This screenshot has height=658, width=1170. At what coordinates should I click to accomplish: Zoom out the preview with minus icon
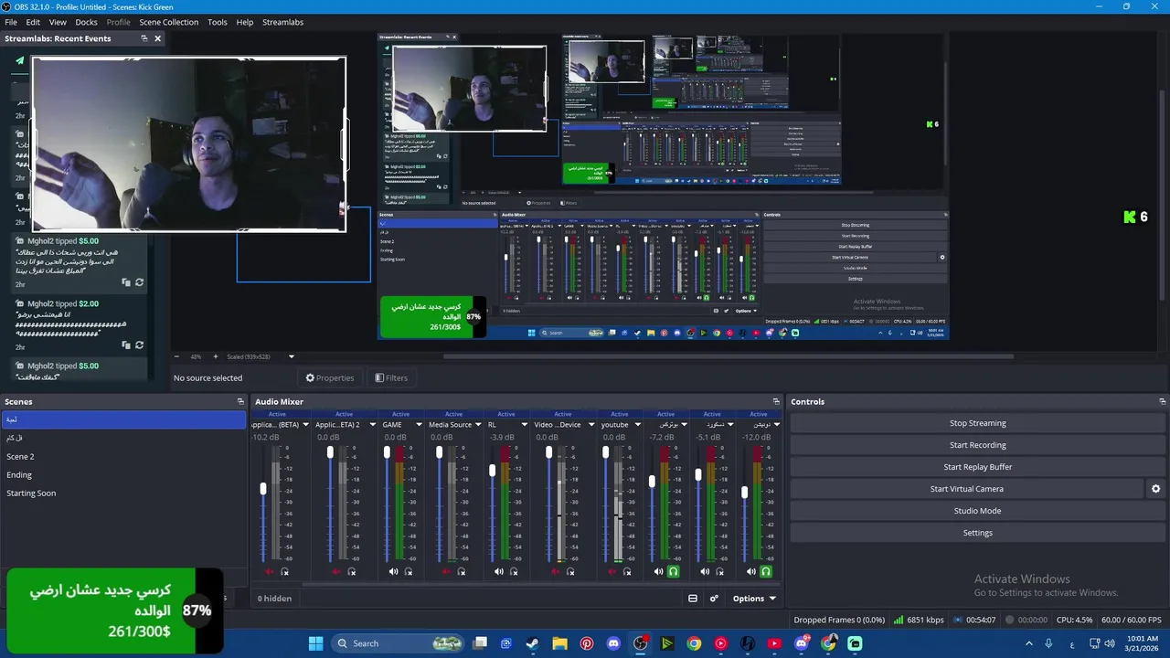click(x=176, y=356)
